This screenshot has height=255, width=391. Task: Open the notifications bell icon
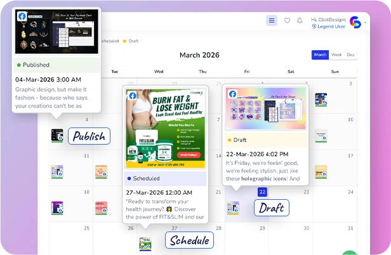[x=300, y=20]
